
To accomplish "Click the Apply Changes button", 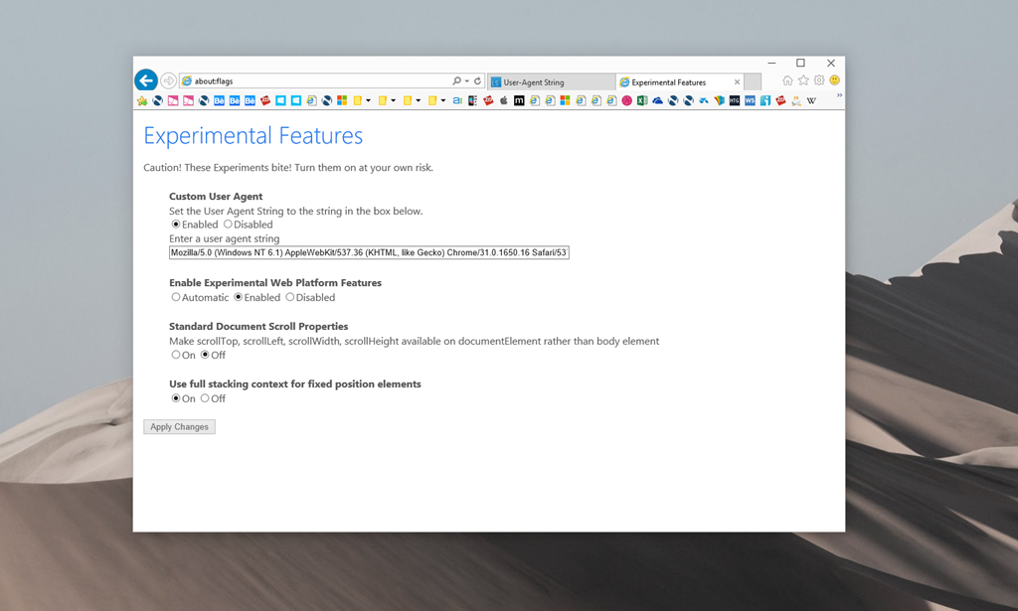I will pos(179,427).
